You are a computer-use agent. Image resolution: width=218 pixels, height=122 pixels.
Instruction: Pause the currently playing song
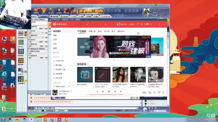click(x=109, y=92)
